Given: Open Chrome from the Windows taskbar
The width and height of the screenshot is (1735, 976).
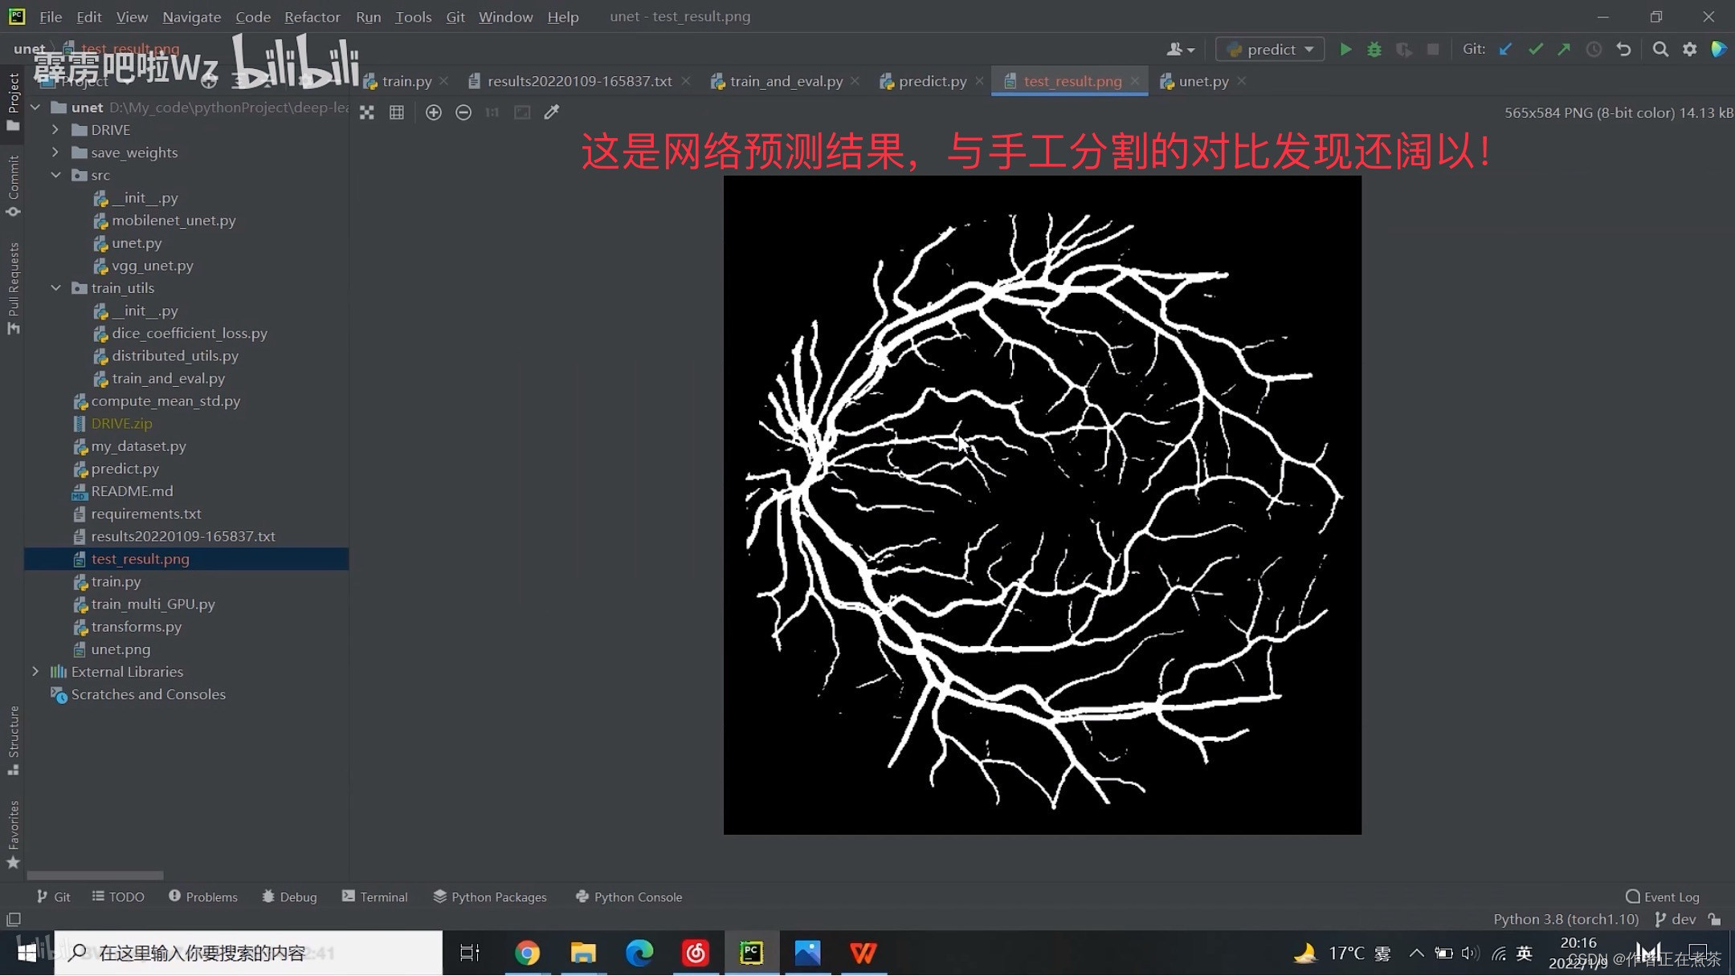Looking at the screenshot, I should tap(527, 954).
